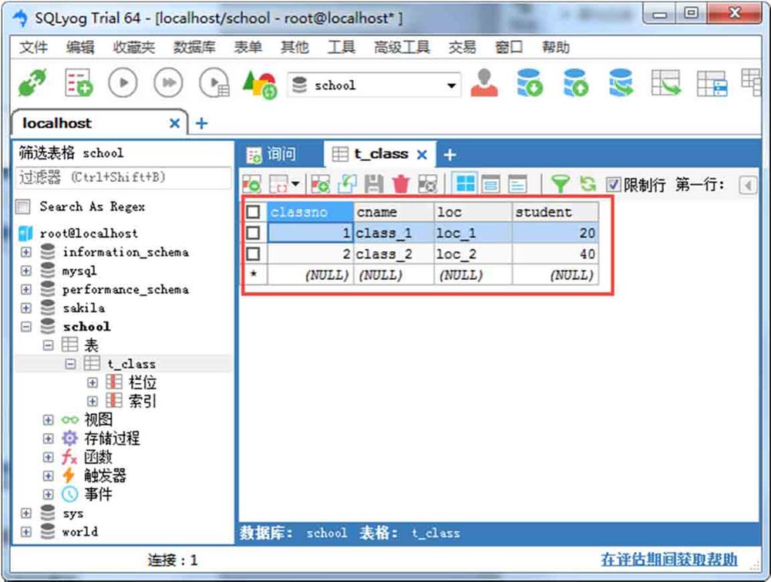Click the database synchronization icon
The image size is (771, 582).
click(621, 82)
